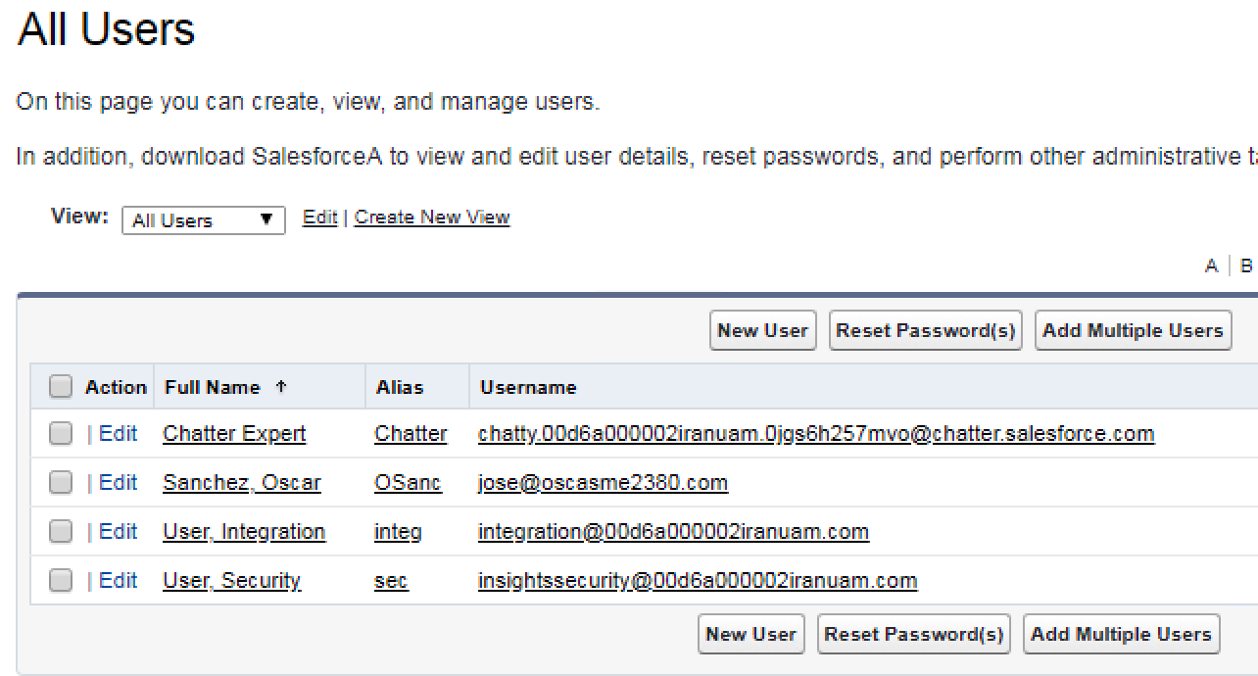Viewport: 1258px width, 676px height.
Task: Tick the select-all checkbox in header
Action: (x=61, y=387)
